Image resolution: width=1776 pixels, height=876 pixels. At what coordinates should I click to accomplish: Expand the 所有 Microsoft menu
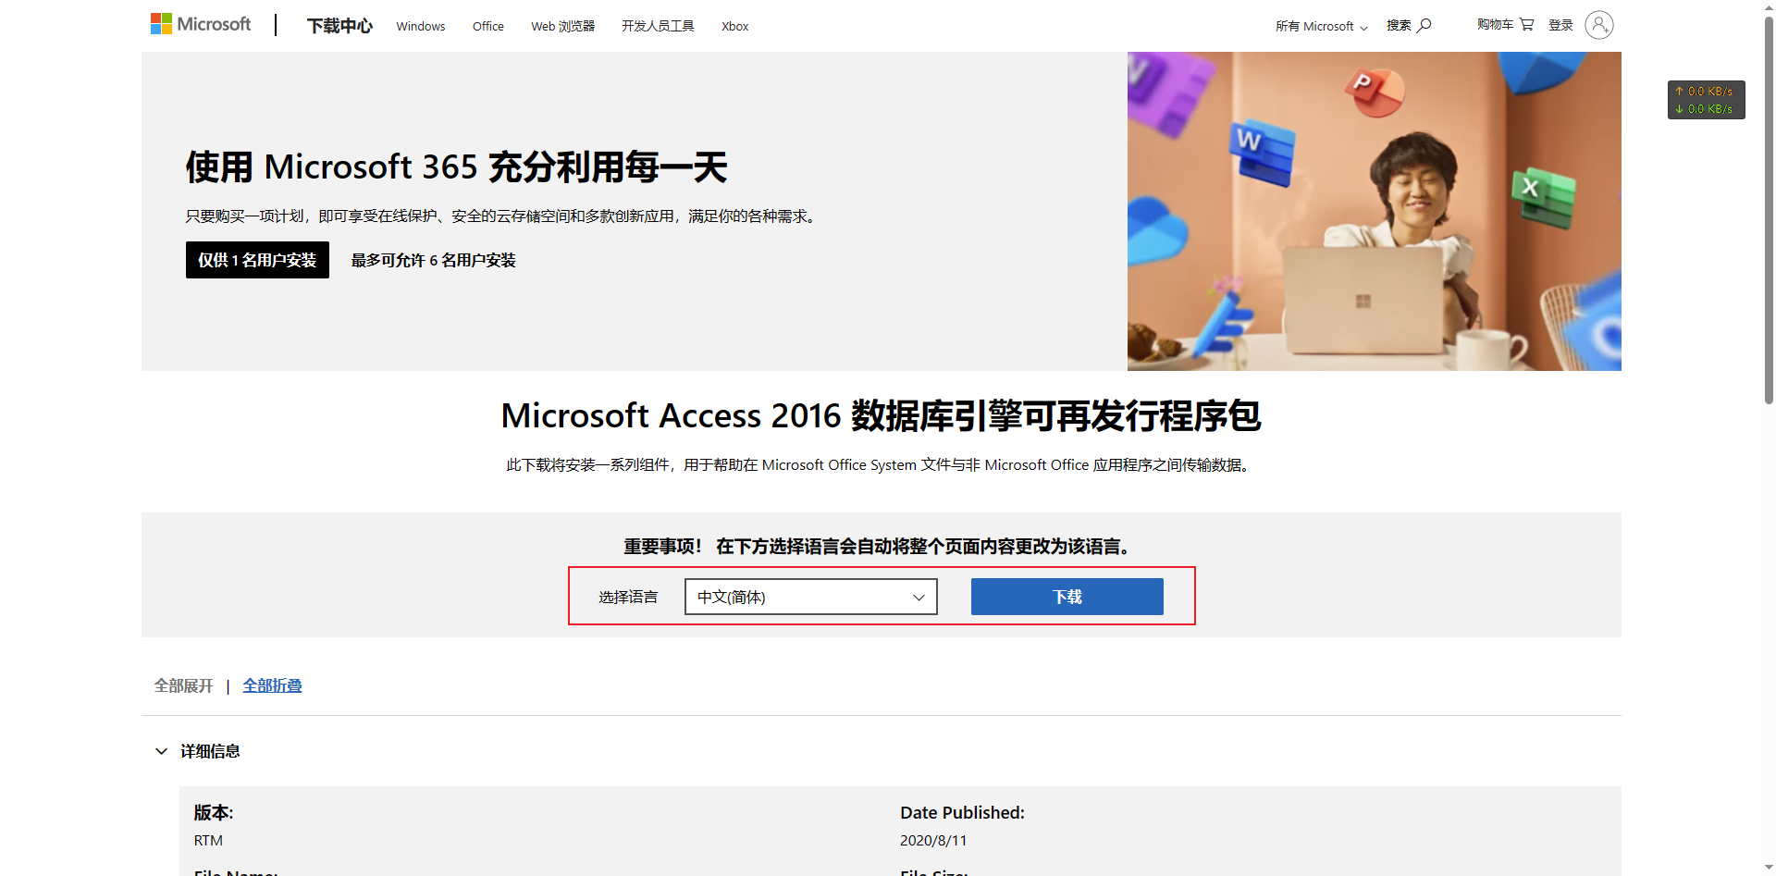pyautogui.click(x=1321, y=26)
